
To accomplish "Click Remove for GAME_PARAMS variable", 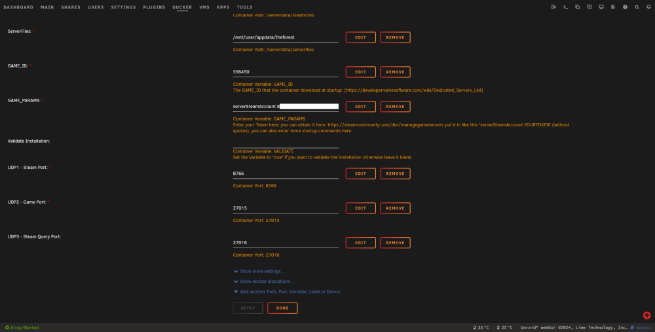I will pos(395,107).
